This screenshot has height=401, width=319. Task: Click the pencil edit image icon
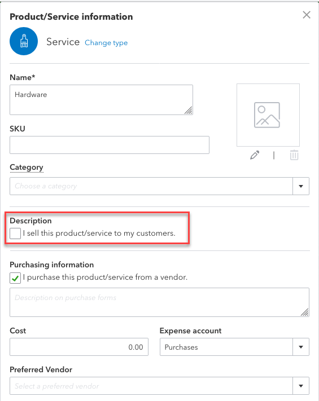pos(255,155)
